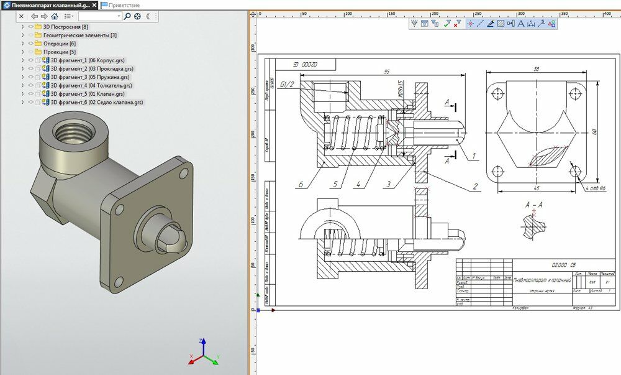
Task: Activate the dimension tool icon
Action: coord(531,24)
